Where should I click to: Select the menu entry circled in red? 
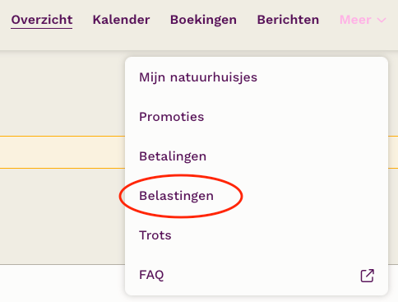click(257, 196)
